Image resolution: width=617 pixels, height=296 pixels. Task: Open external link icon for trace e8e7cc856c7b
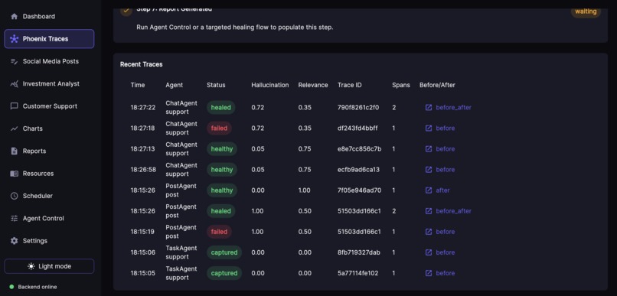(x=429, y=149)
